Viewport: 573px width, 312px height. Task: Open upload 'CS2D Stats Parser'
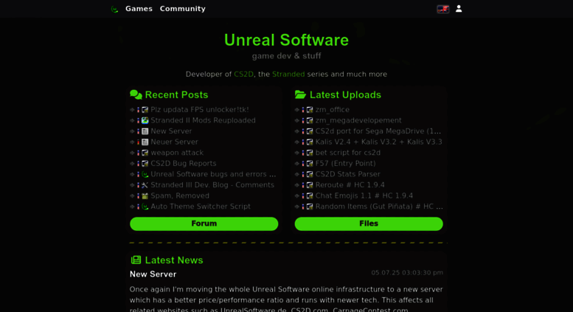tap(348, 174)
